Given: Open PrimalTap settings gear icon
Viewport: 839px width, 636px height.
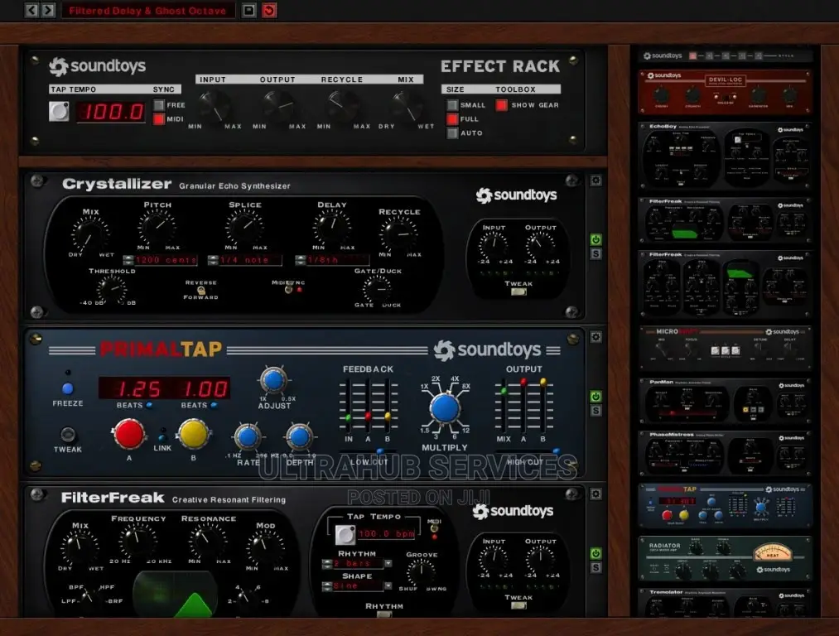Looking at the screenshot, I should [595, 337].
